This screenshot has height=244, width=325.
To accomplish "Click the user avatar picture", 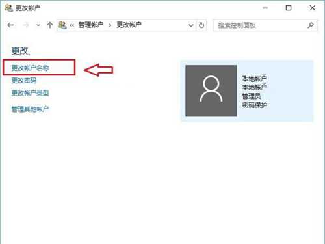I will 211,91.
